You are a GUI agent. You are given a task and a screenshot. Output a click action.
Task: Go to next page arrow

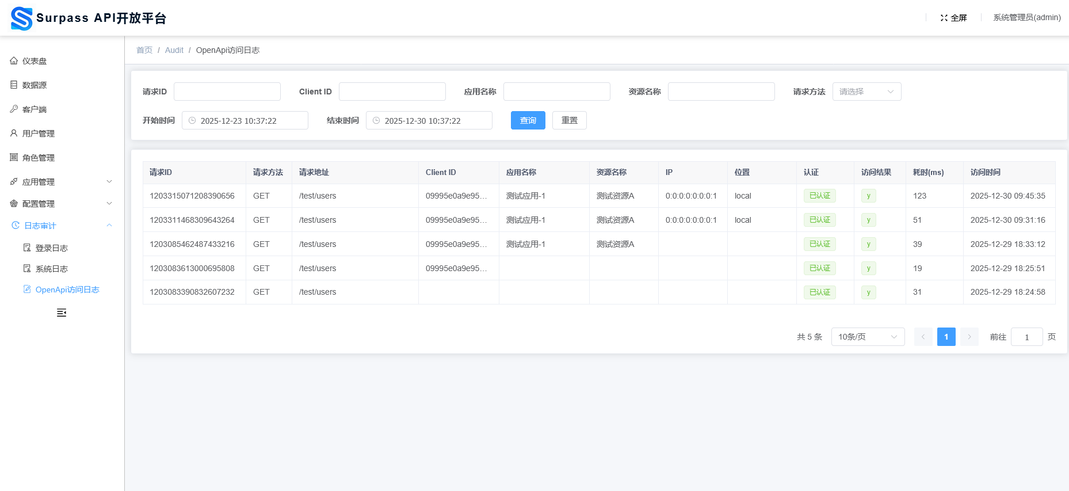[969, 337]
